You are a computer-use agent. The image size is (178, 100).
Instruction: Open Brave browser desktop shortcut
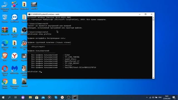tap(5, 57)
